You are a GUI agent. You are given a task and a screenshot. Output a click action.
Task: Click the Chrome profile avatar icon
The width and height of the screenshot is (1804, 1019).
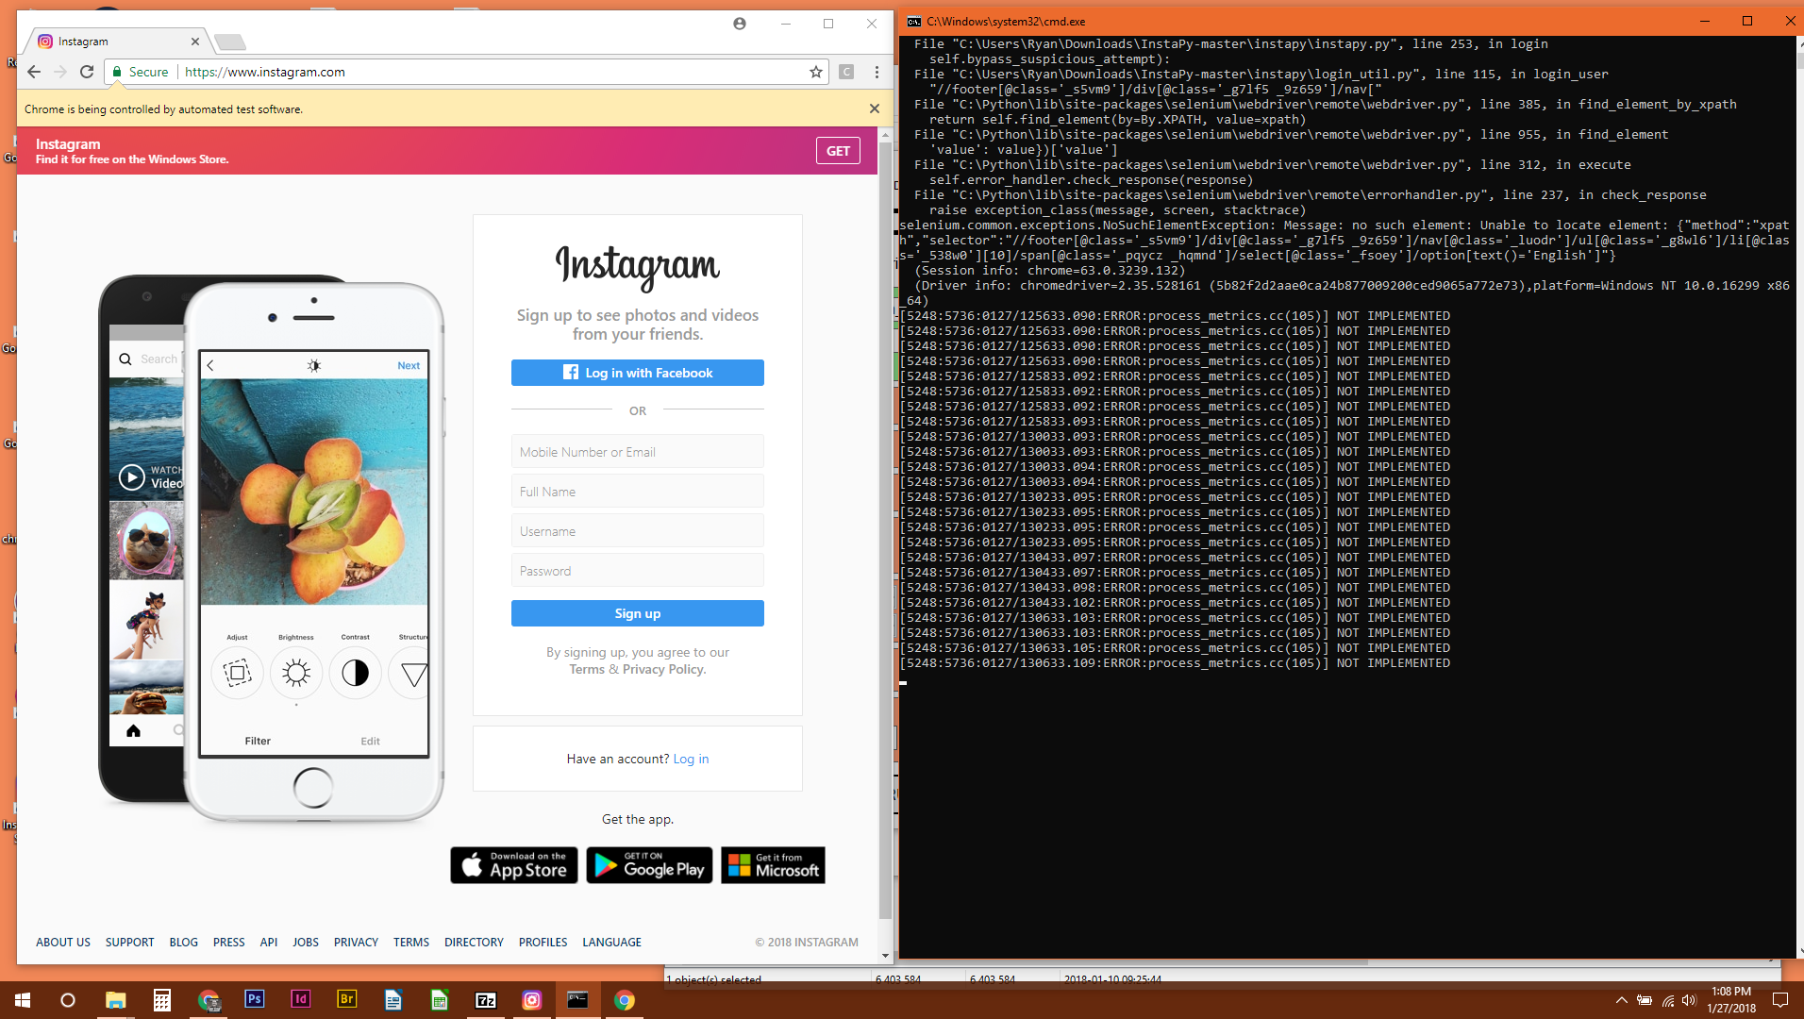pyautogui.click(x=739, y=24)
